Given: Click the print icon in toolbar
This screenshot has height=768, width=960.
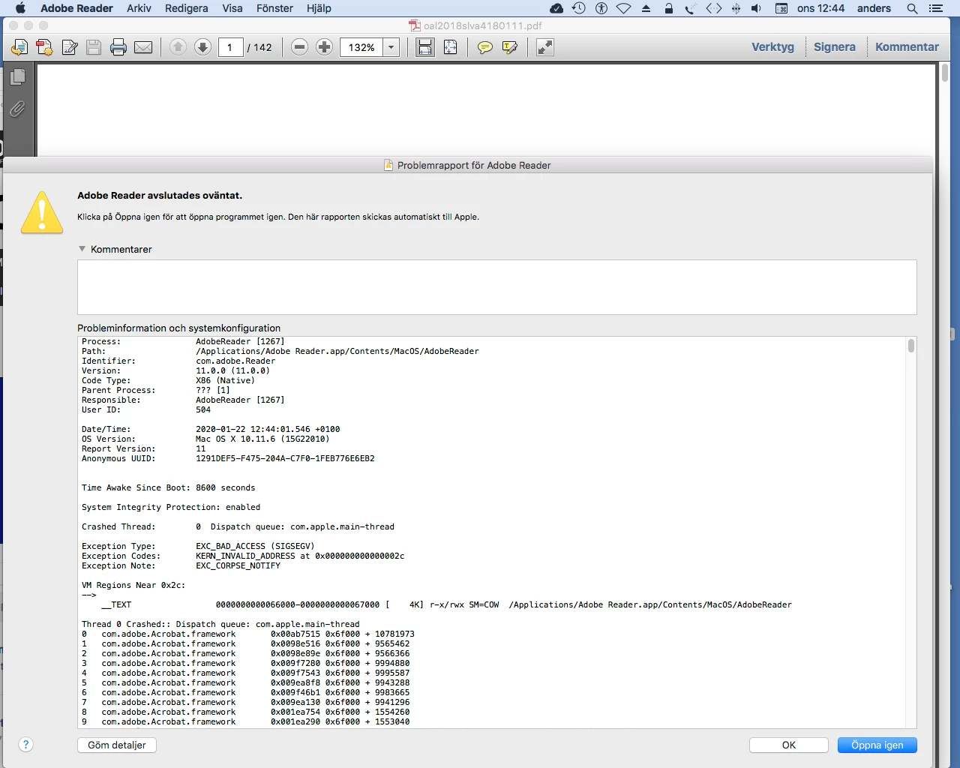Looking at the screenshot, I should pos(118,47).
